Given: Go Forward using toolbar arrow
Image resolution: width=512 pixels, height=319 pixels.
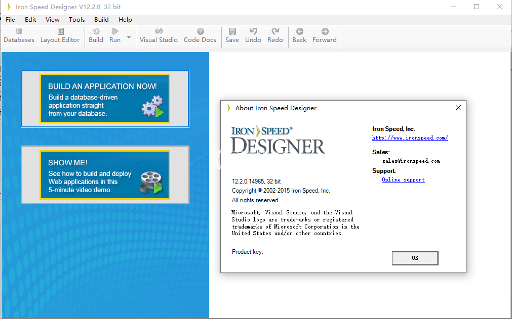Looking at the screenshot, I should 325,32.
